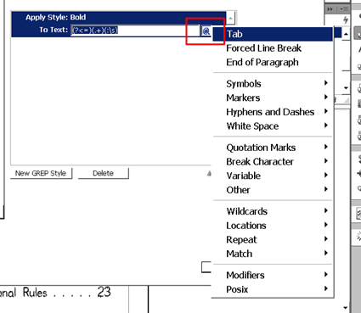Open the special characters @ menu button
361x313 pixels.
pos(206,31)
